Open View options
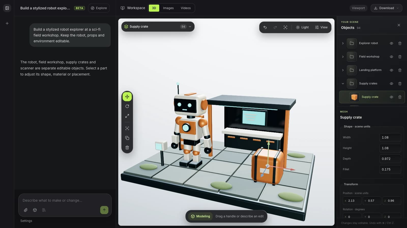The width and height of the screenshot is (407, 228). coord(321,27)
